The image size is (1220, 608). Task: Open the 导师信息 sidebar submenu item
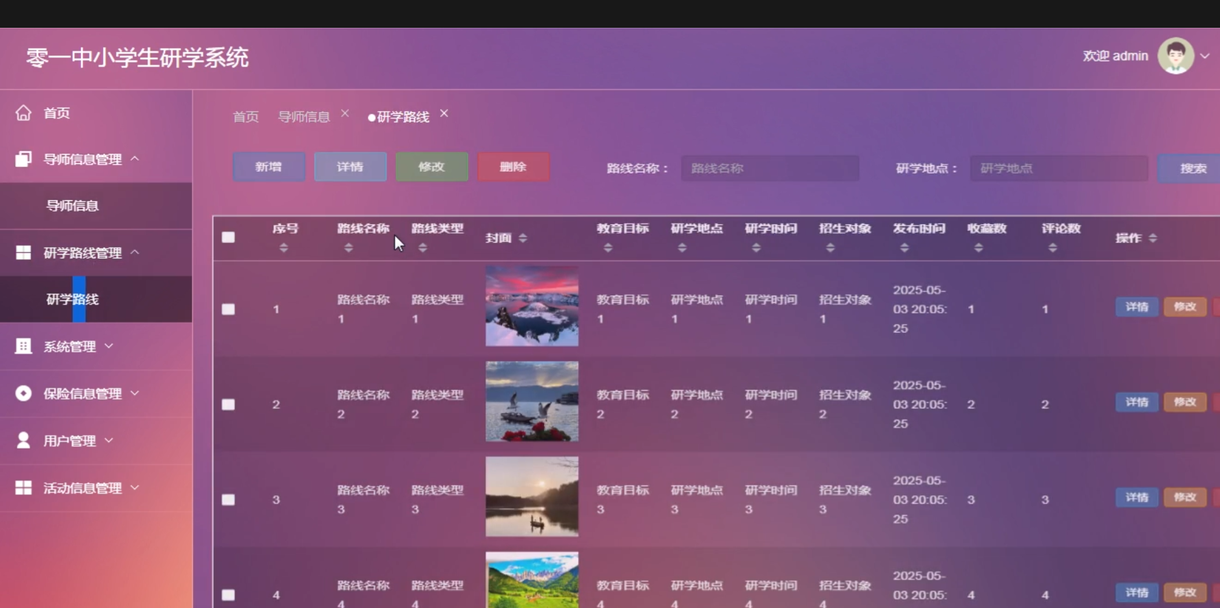(x=72, y=206)
